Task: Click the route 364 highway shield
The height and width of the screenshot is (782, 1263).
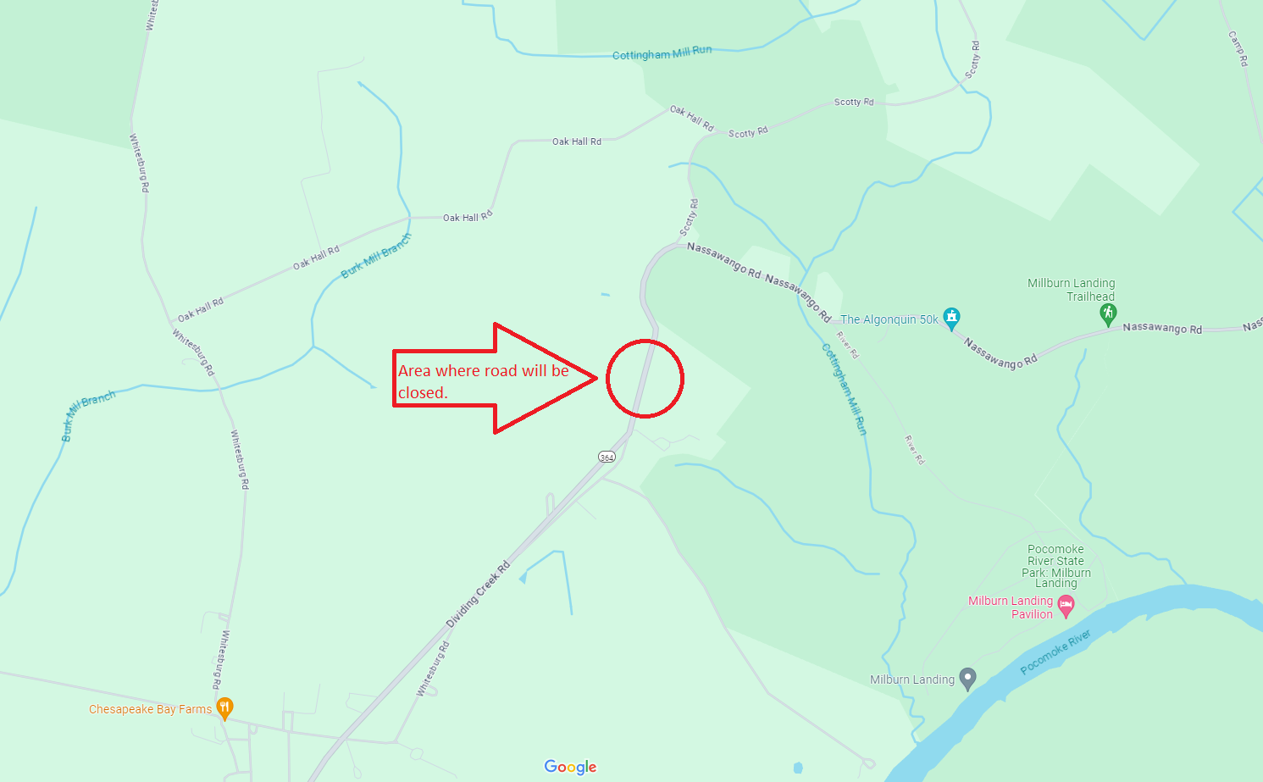Action: pos(607,457)
